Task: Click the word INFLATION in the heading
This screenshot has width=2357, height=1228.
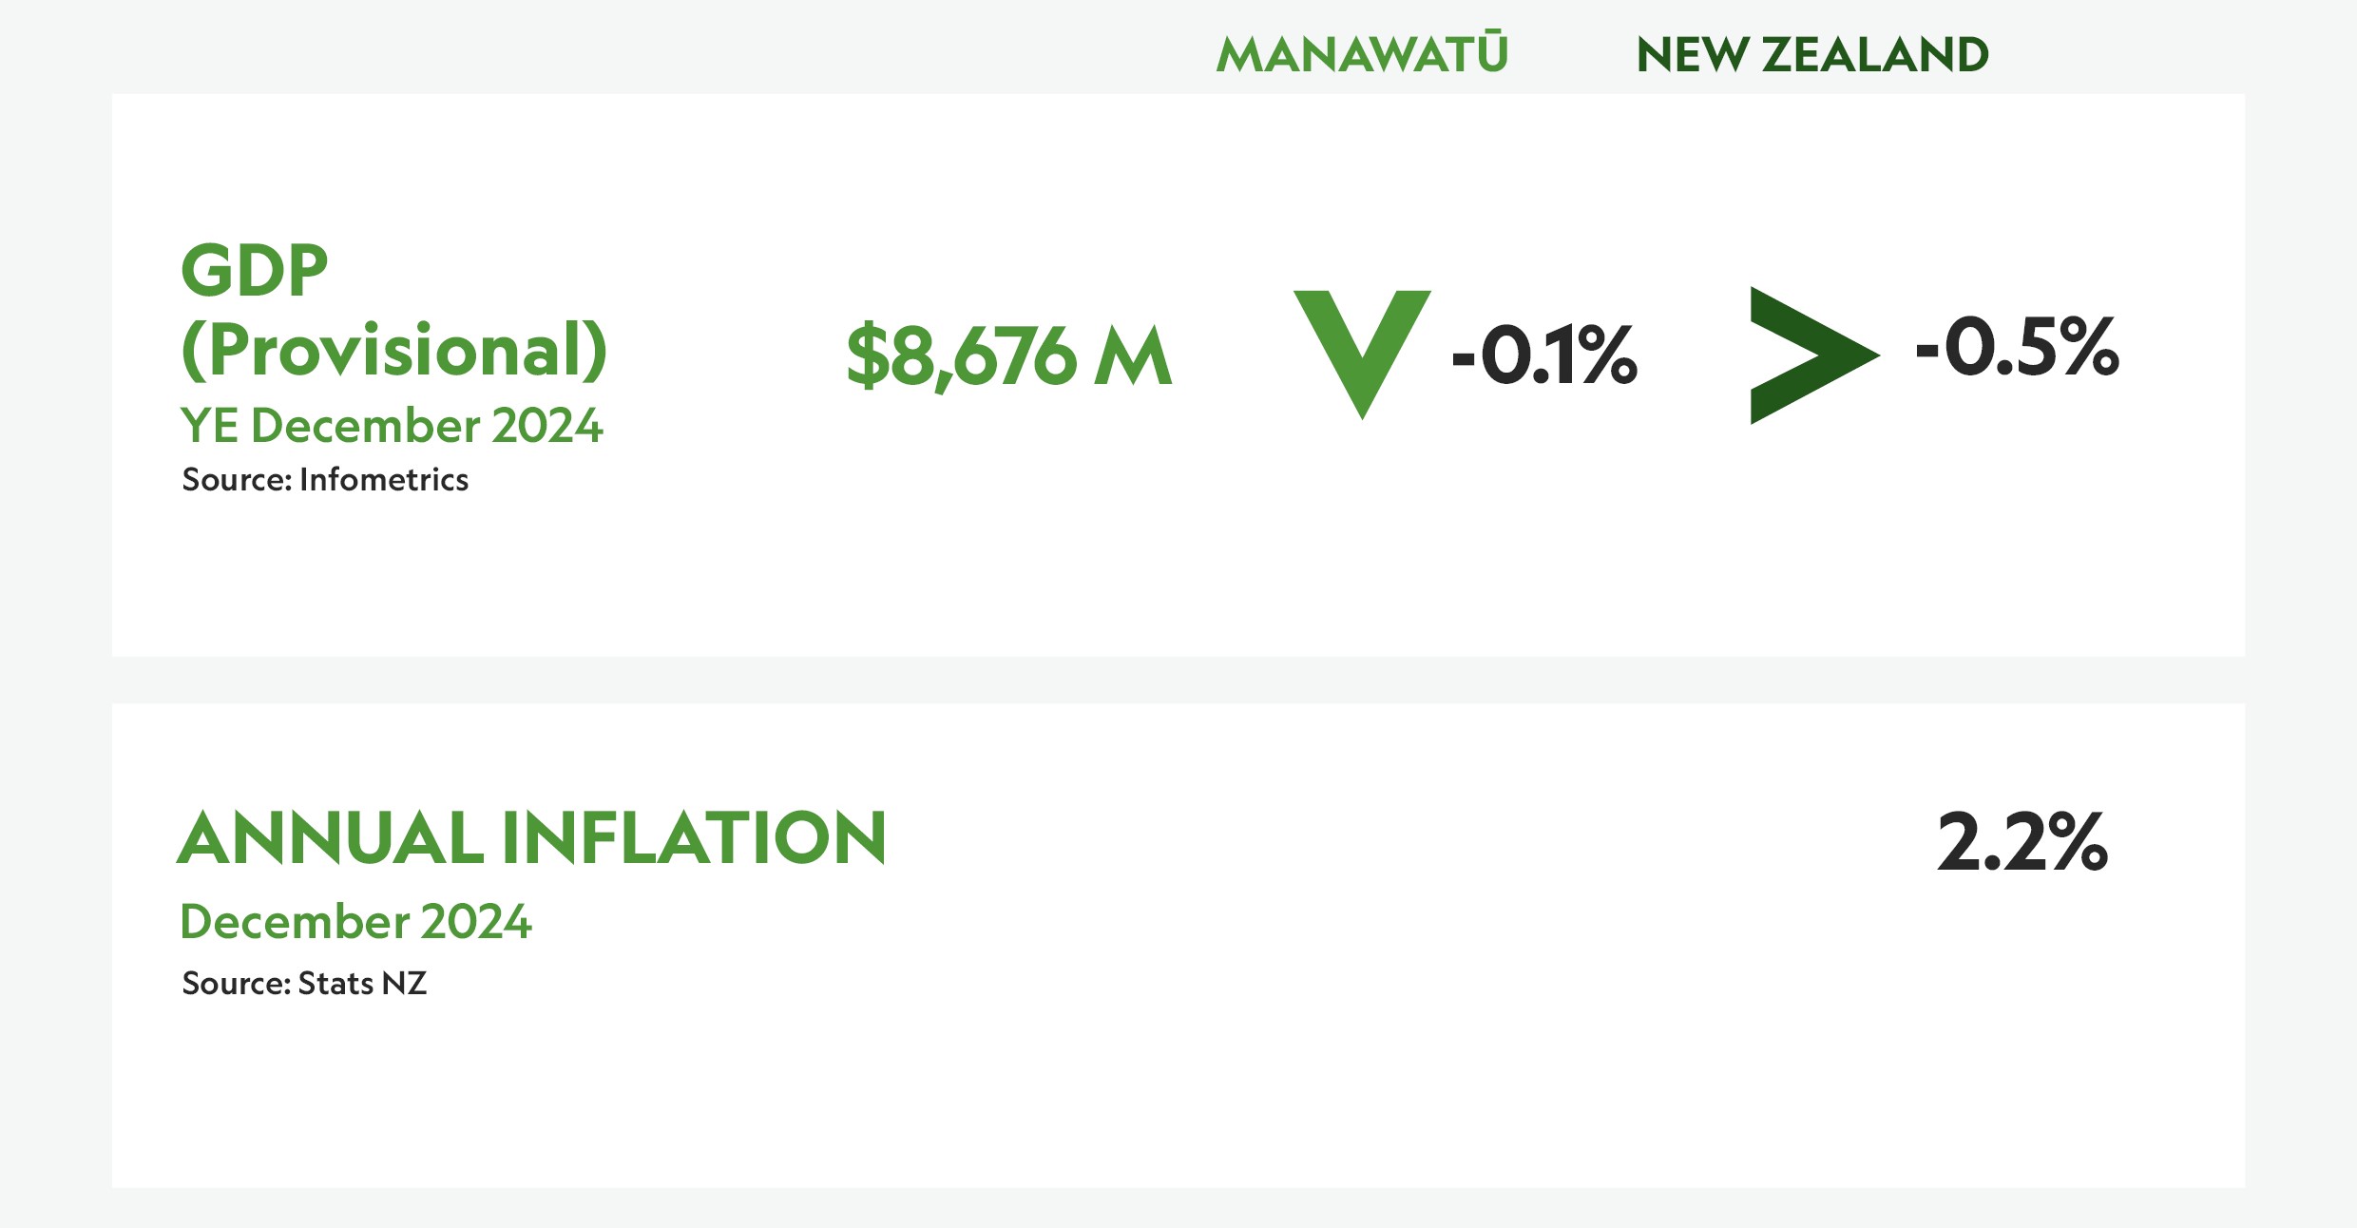Action: [694, 838]
